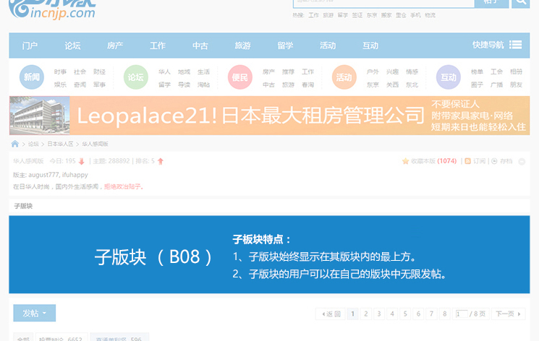
Task: Click the clock archive icon
Action: [494, 161]
